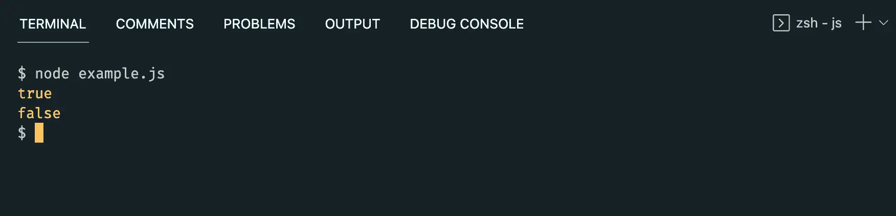Show the PROBLEMS tab
This screenshot has width=896, height=216.
tap(259, 24)
